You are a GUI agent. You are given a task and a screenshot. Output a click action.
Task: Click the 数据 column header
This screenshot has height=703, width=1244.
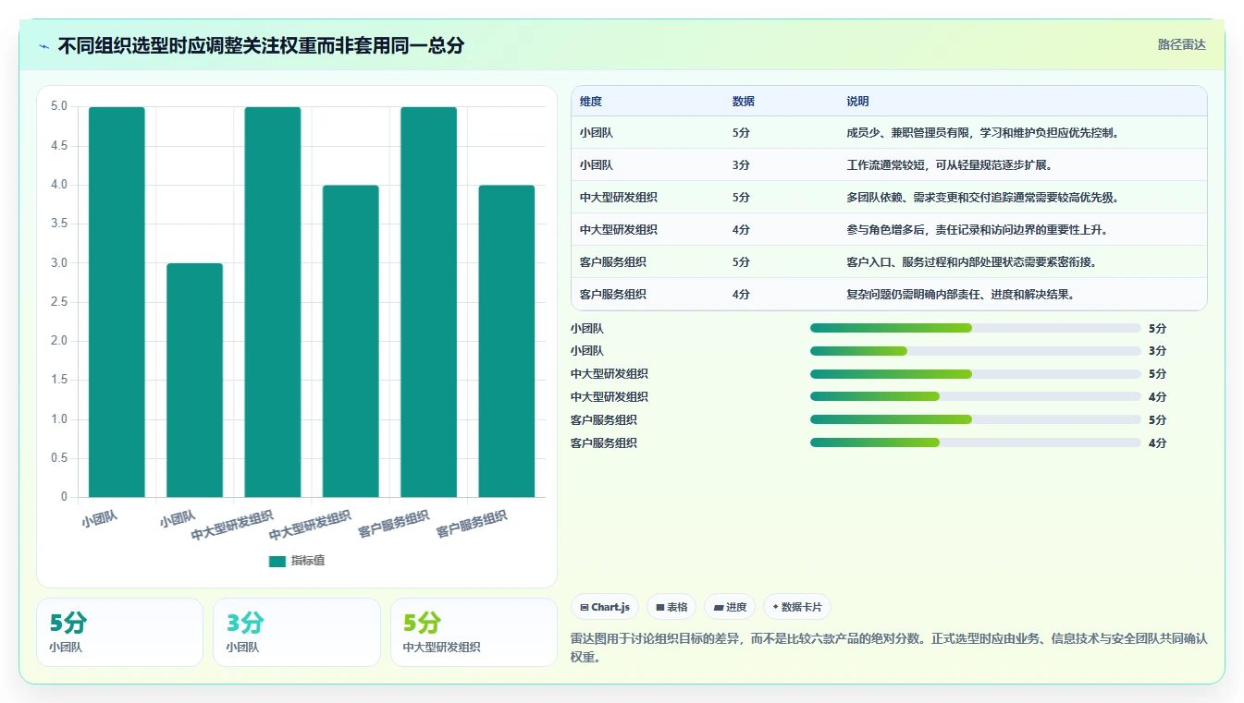click(744, 102)
